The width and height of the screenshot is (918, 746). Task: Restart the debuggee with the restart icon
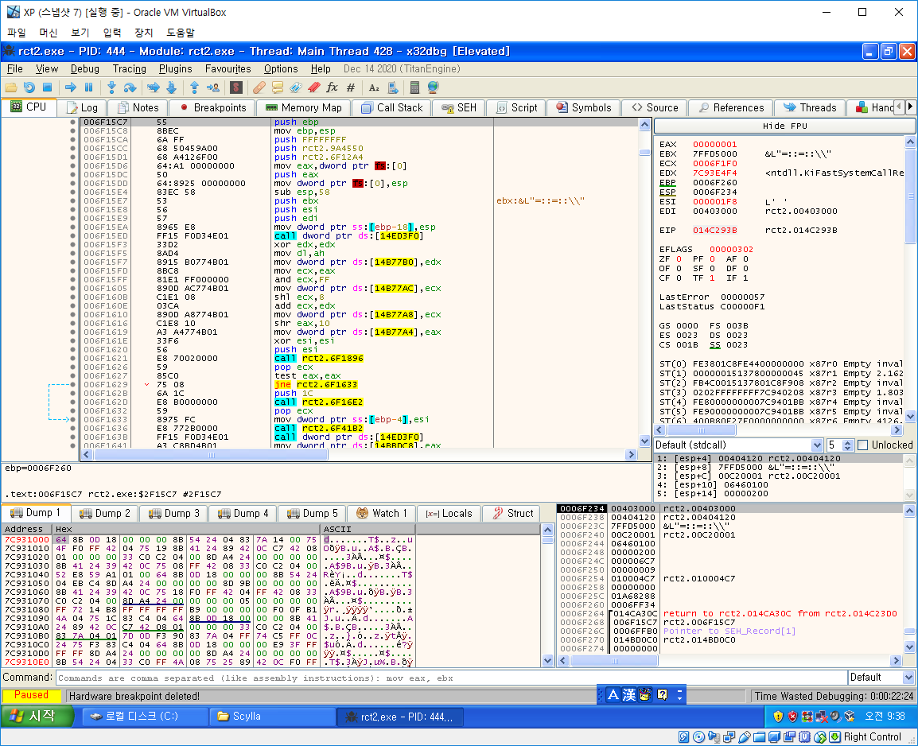point(29,87)
